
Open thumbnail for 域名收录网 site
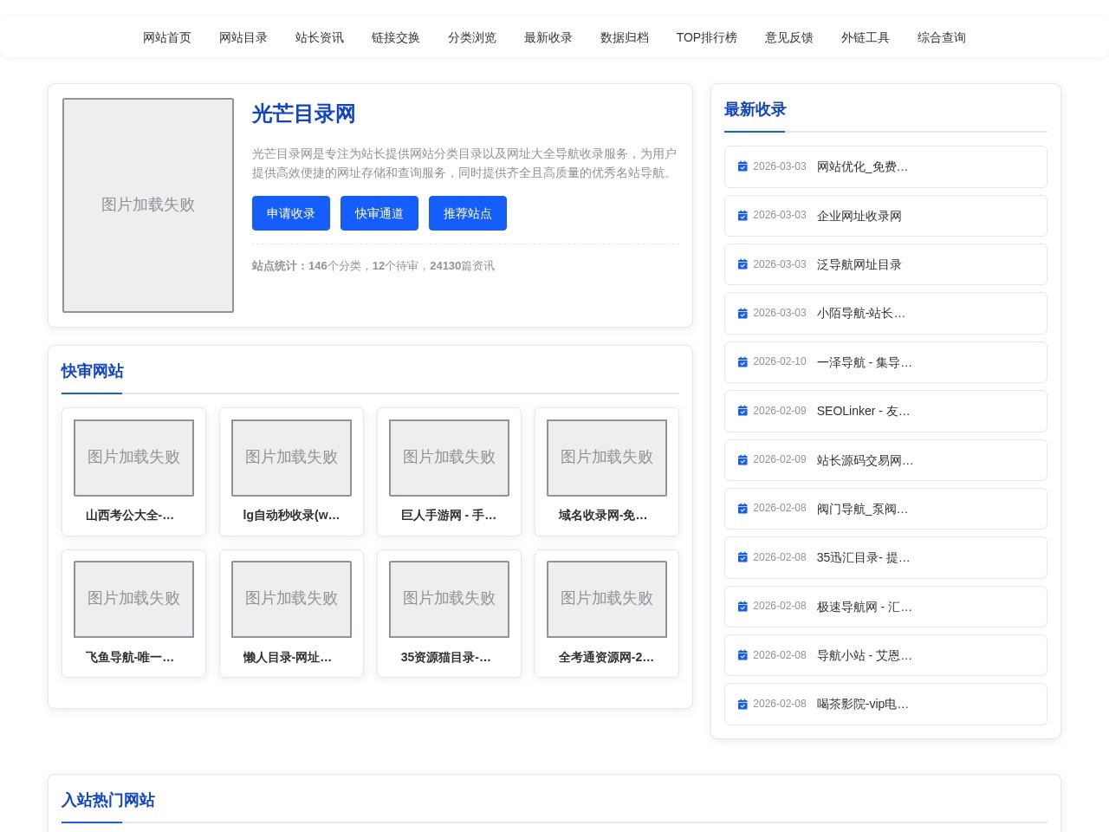pyautogui.click(x=606, y=458)
